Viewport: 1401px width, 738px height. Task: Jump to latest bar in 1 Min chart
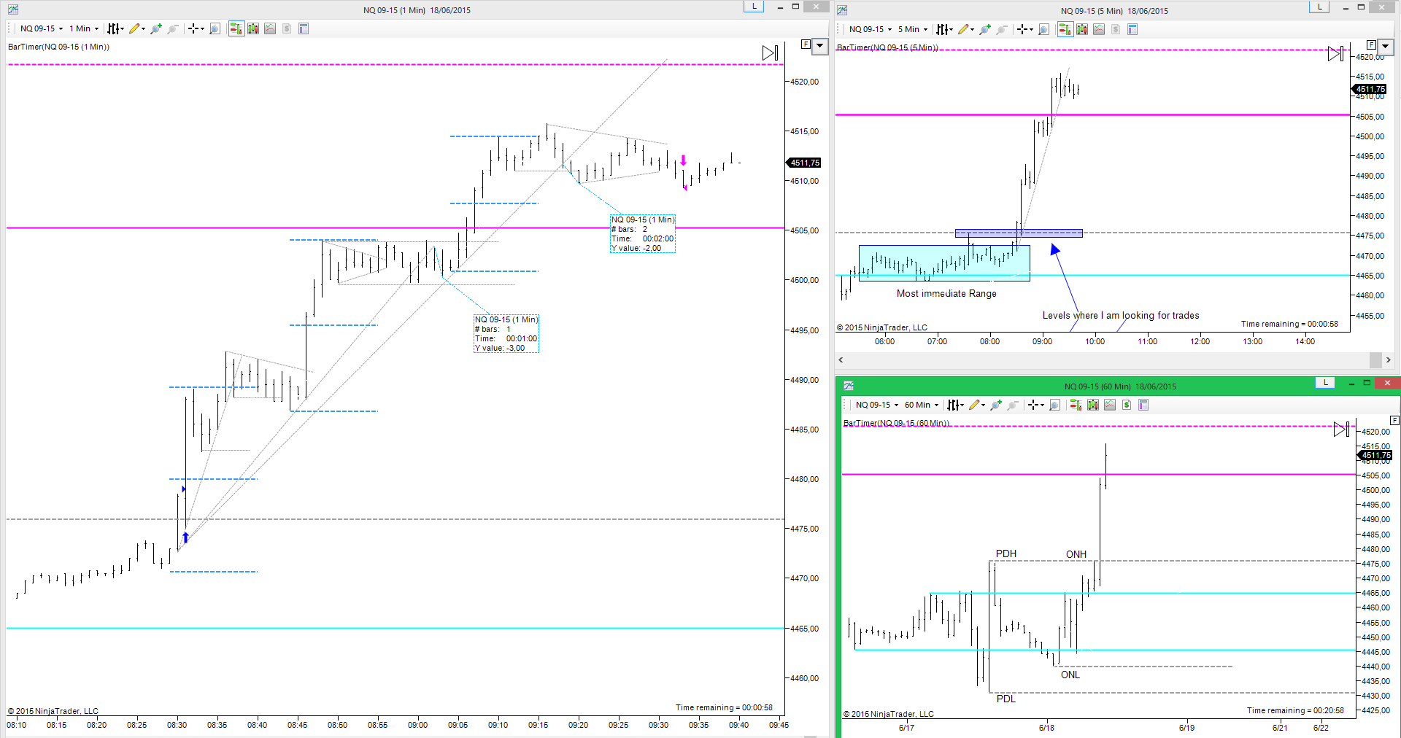pos(771,53)
